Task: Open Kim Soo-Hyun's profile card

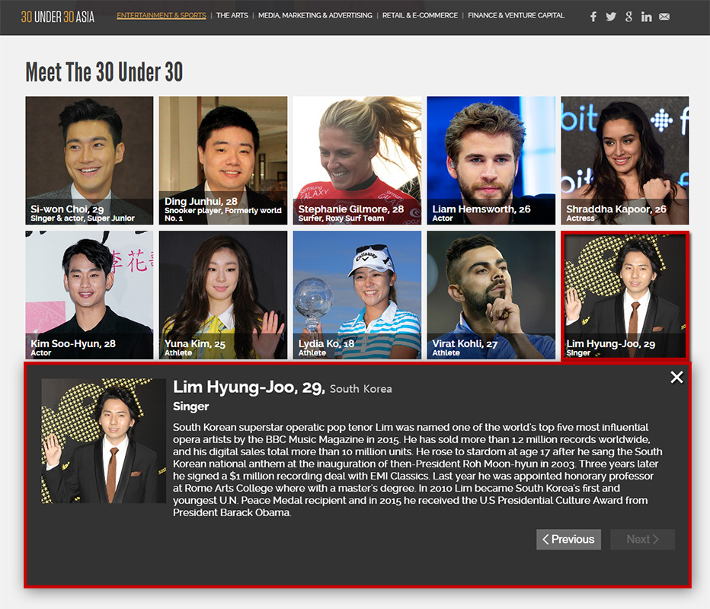Action: point(89,295)
